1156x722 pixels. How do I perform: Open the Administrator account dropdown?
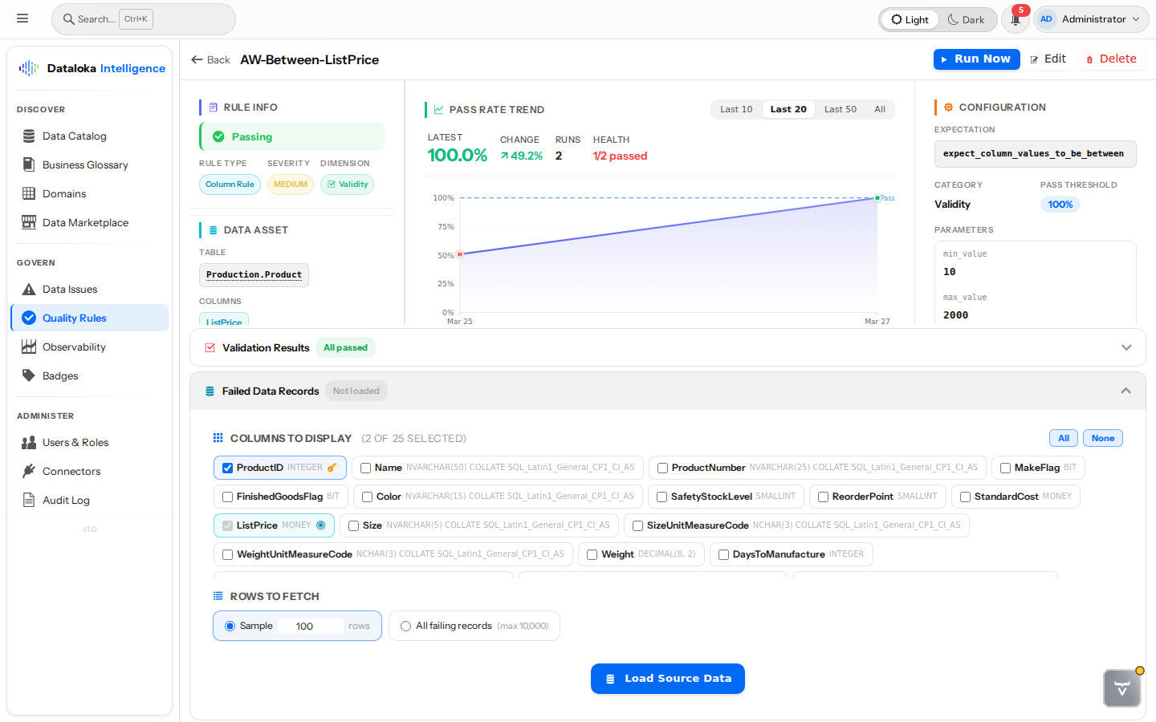[1090, 18]
